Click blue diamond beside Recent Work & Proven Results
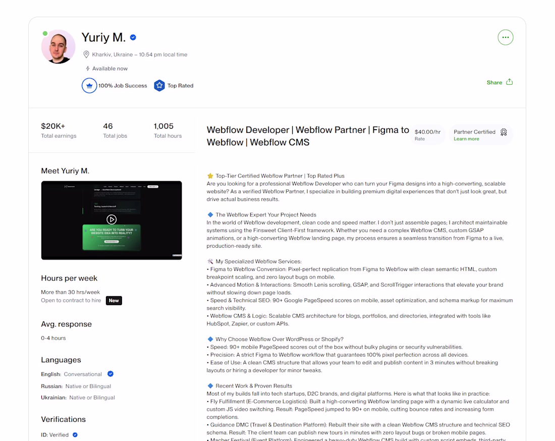The width and height of the screenshot is (555, 441). 210,386
